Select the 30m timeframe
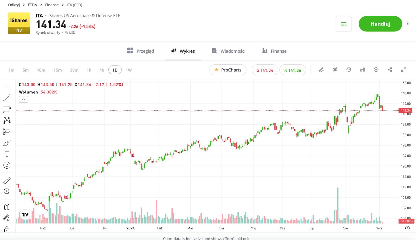416x240 pixels. [74, 70]
